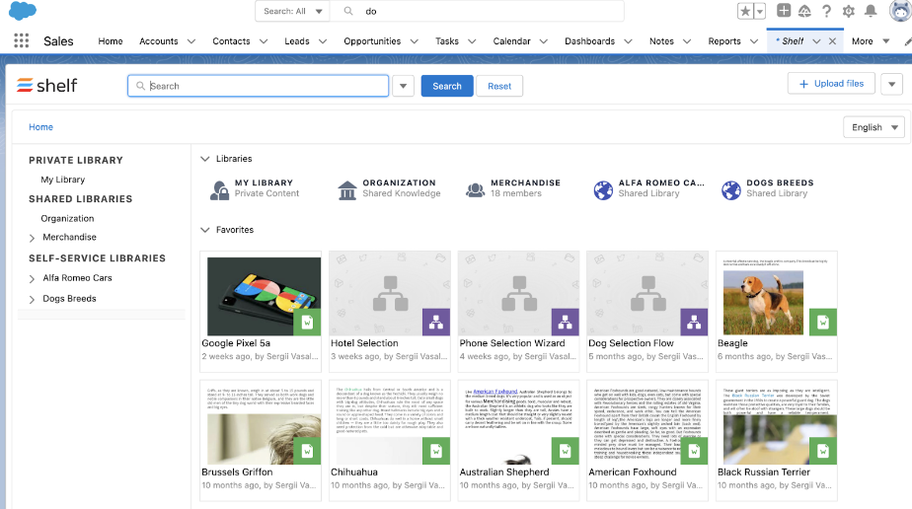Click the Chihuahua document type icon
Viewport: 912px width, 509px height.
click(436, 451)
